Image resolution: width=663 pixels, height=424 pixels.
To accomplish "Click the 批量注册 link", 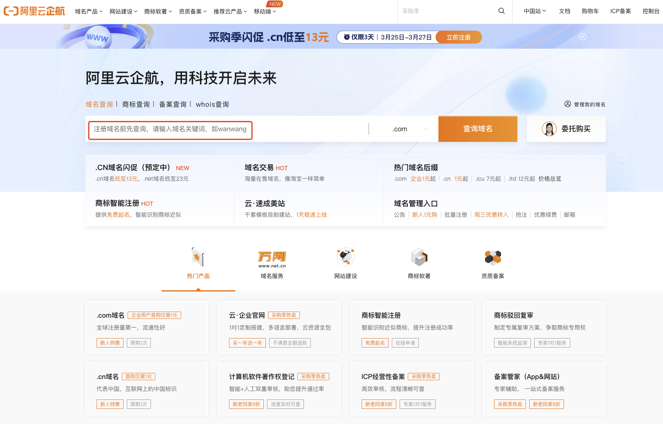I will 456,215.
